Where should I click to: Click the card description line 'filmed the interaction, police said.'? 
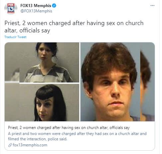[x=38, y=139]
